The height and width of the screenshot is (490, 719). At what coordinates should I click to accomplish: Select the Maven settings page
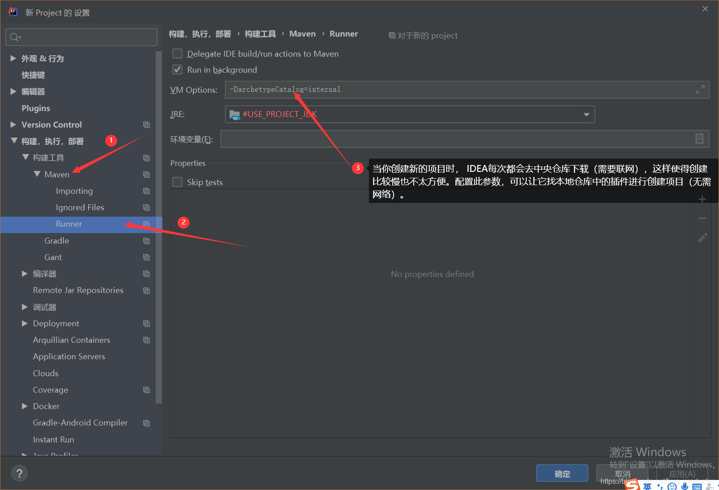57,174
